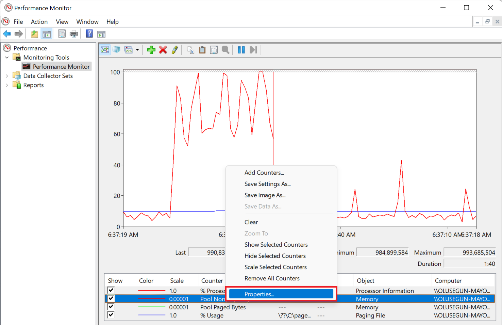The height and width of the screenshot is (325, 502).
Task: Click the blue Help question mark icon
Action: point(89,34)
